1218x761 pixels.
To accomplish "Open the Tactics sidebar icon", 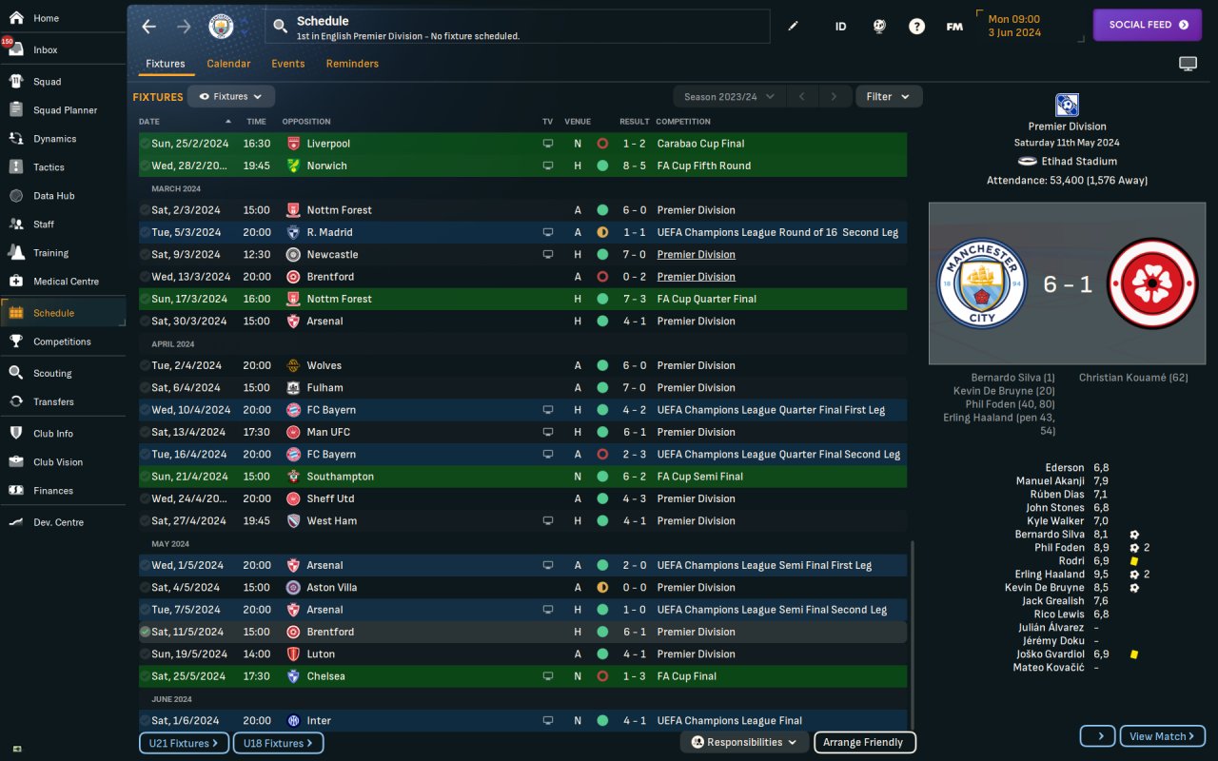I will [16, 167].
